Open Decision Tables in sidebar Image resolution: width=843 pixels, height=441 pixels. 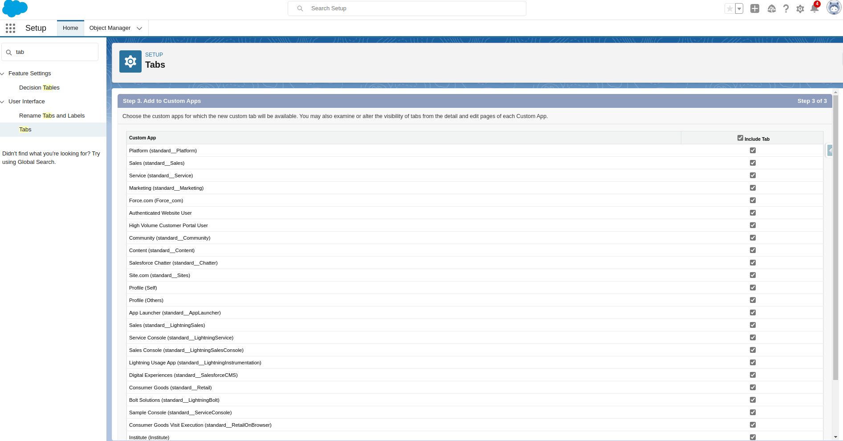[x=39, y=88]
